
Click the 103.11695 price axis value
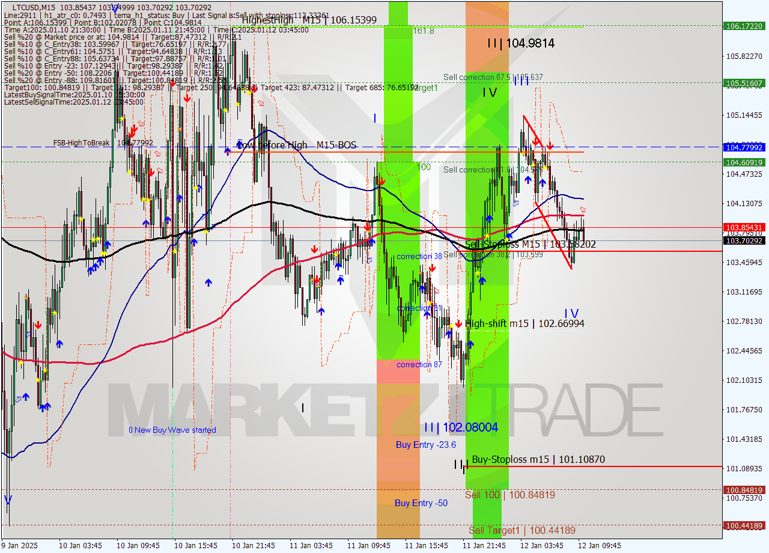744,292
